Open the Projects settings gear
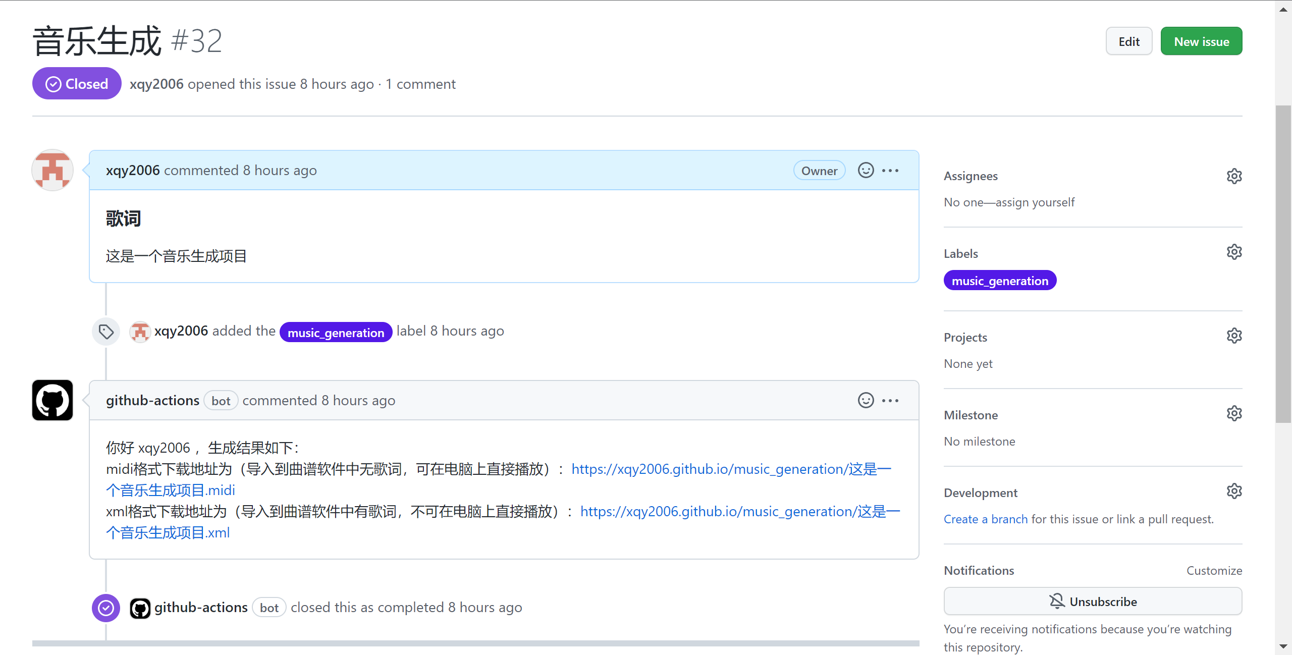Screen dimensions: 1292x655 [1233, 335]
